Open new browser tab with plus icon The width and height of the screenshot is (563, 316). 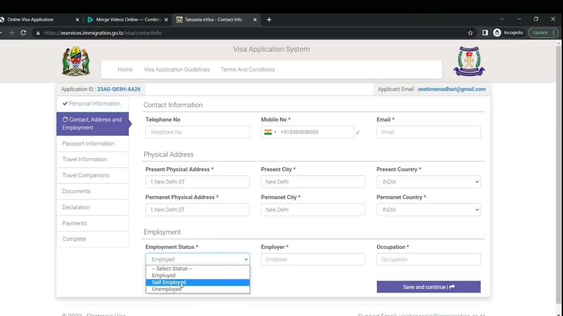pyautogui.click(x=269, y=19)
